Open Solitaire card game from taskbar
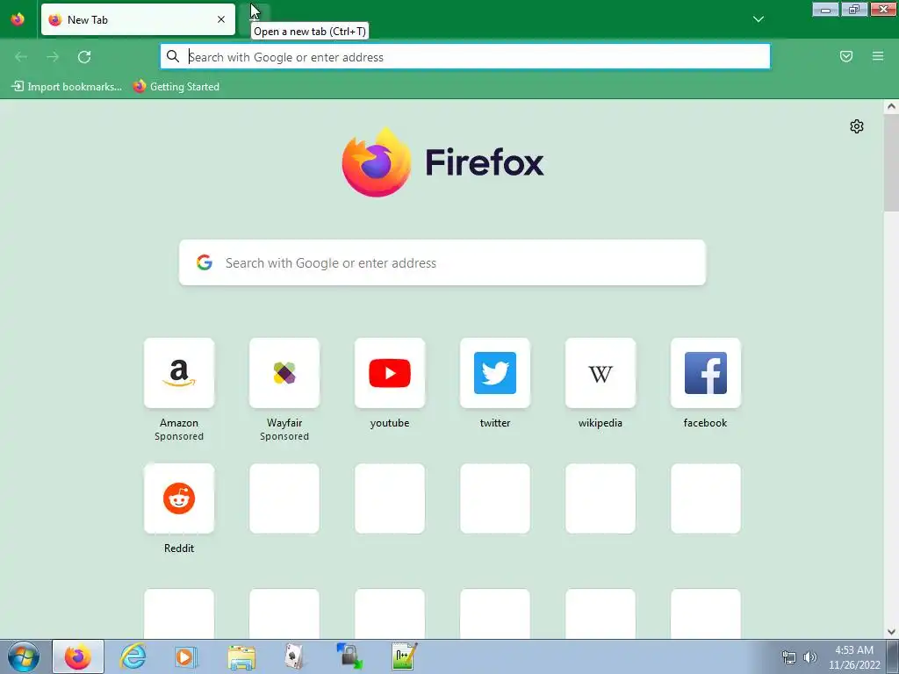899x674 pixels. point(294,656)
